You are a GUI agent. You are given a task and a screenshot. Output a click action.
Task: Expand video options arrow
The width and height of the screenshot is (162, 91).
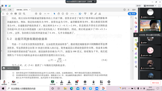[x=18, y=83]
